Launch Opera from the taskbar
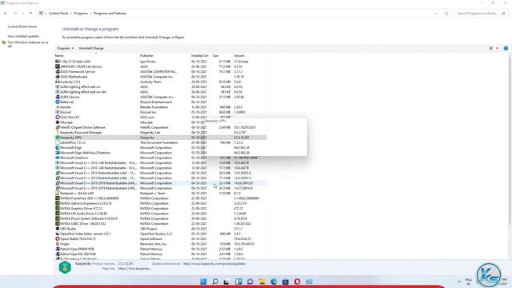This screenshot has width=512, height=288. pos(297,282)
